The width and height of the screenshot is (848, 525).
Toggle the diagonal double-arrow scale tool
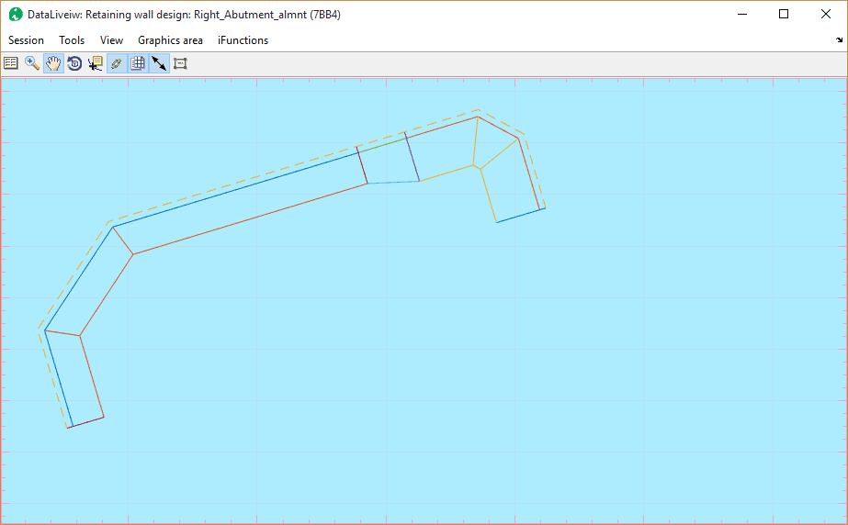(159, 63)
